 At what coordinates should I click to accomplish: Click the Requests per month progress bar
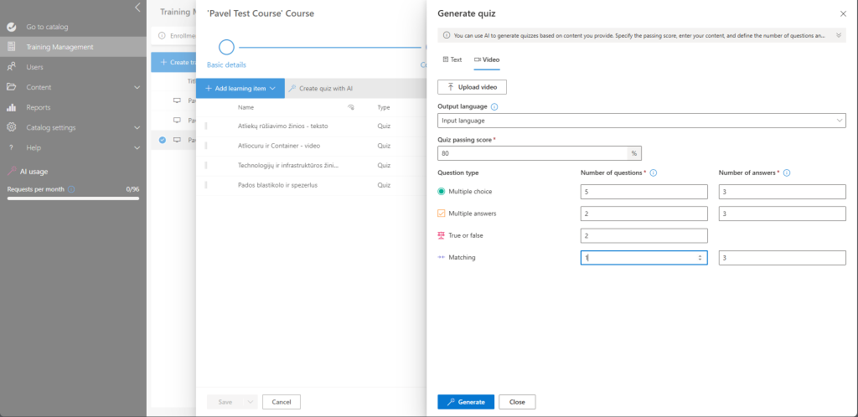coord(74,198)
